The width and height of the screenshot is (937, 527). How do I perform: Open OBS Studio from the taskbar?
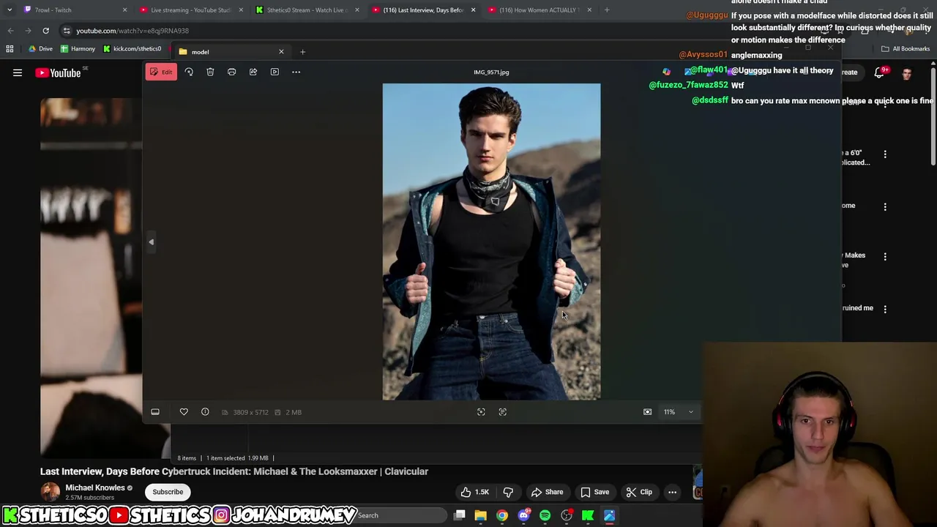tap(567, 515)
